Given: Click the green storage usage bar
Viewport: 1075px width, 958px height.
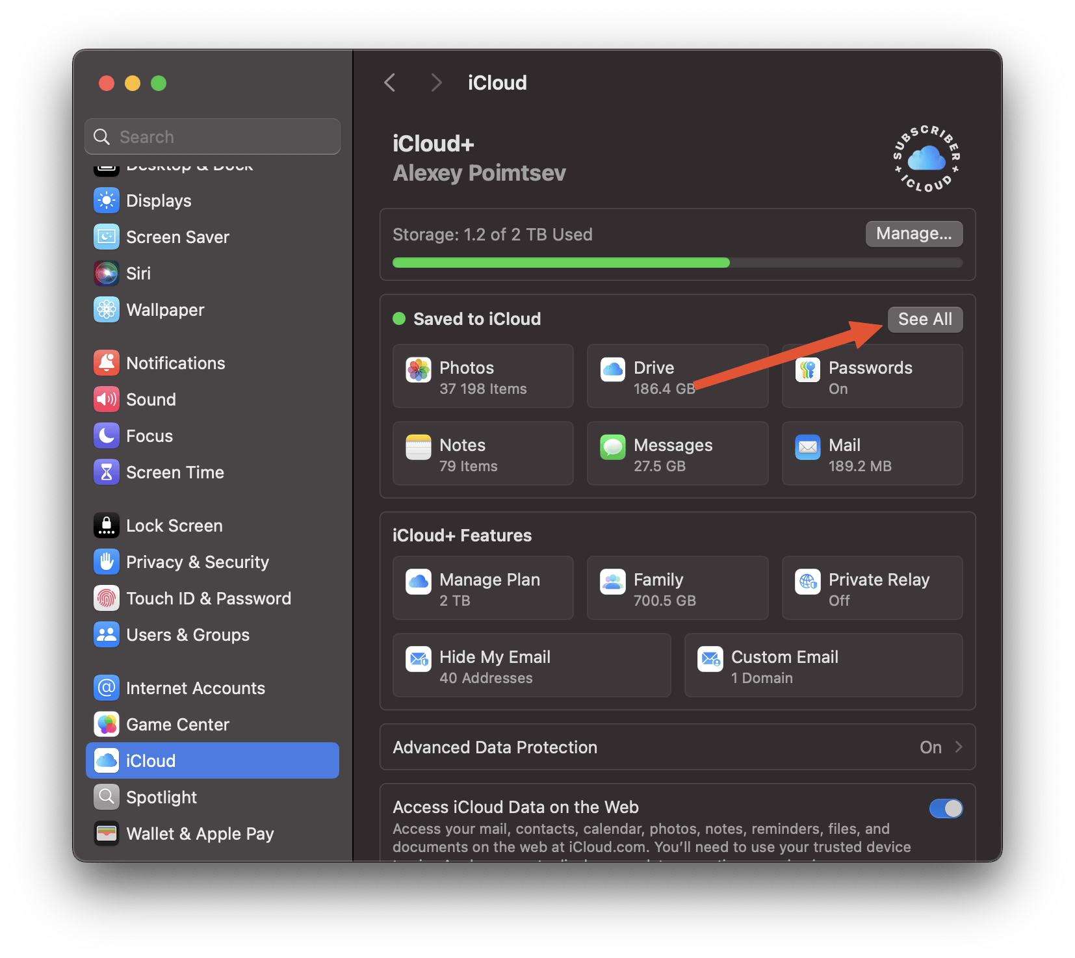Looking at the screenshot, I should coord(560,263).
